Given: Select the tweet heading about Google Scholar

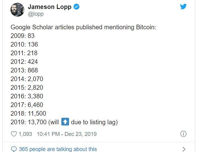Looking at the screenshot, I should pyautogui.click(x=84, y=27).
